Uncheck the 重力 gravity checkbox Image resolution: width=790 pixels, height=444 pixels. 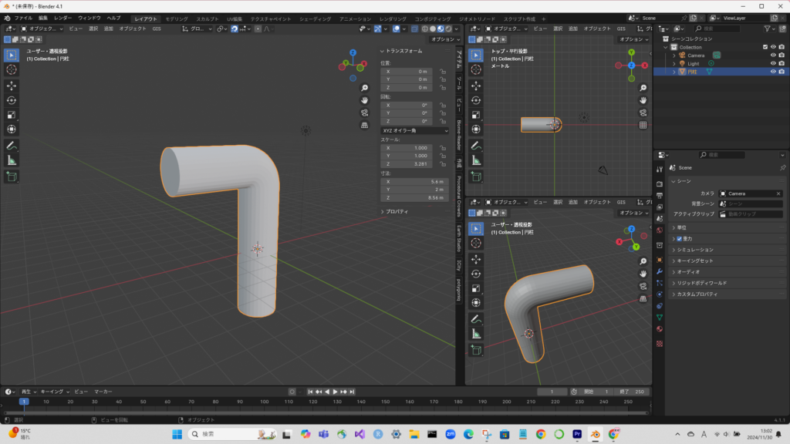pos(679,239)
